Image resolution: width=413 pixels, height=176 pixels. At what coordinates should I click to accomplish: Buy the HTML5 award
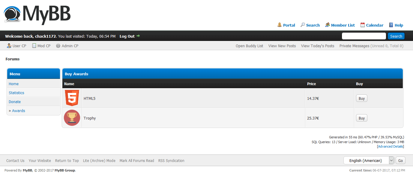362,98
